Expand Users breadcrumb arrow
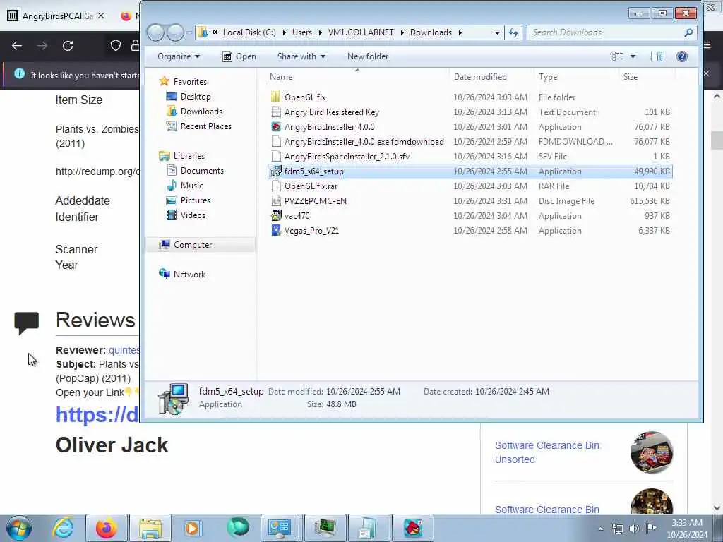723x542 pixels. coord(320,32)
